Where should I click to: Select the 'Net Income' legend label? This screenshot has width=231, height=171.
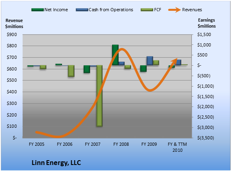click(x=56, y=10)
